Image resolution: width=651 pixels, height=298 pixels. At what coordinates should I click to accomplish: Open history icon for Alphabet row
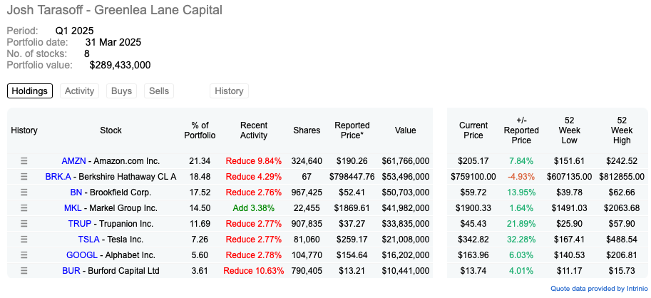point(24,255)
